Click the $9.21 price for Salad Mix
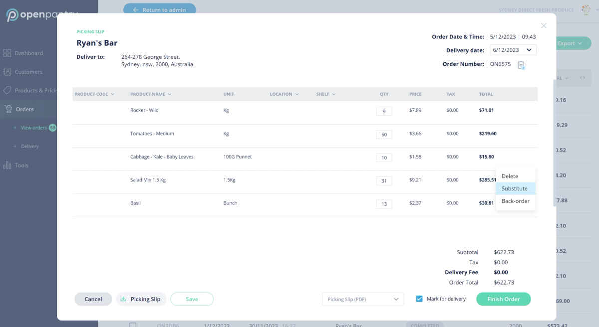The height and width of the screenshot is (327, 599). click(415, 180)
